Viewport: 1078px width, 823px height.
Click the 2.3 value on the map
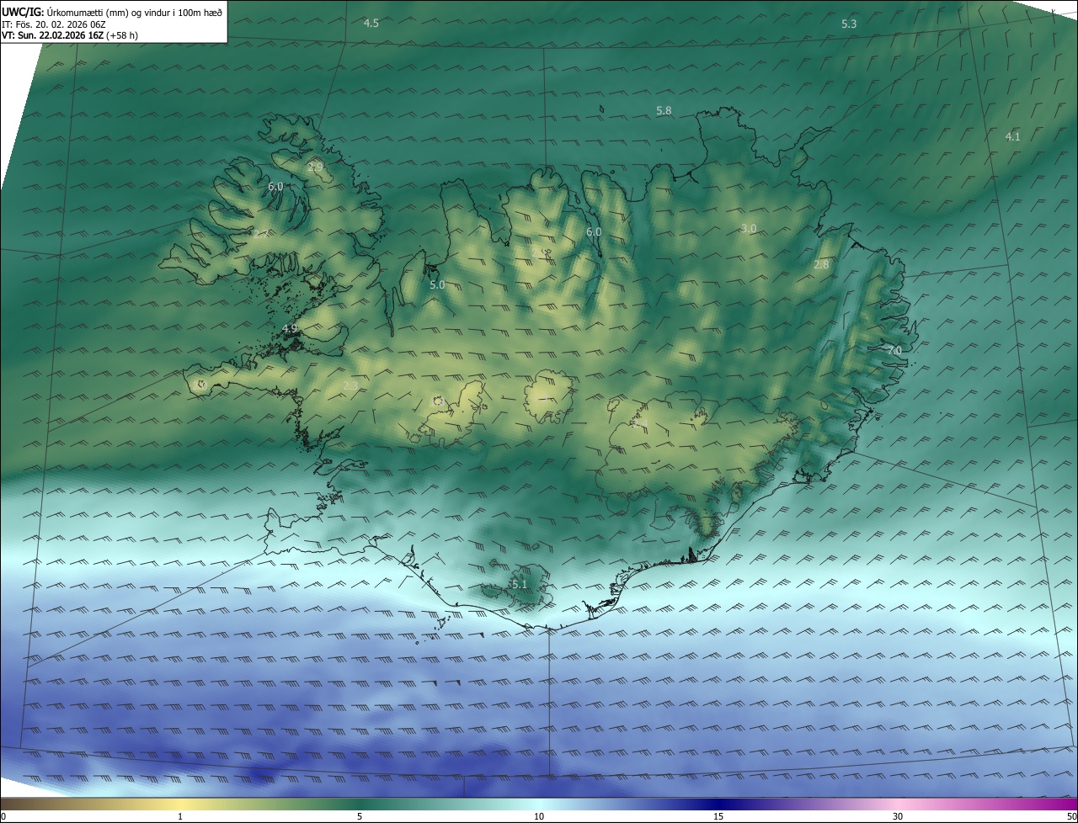click(350, 385)
